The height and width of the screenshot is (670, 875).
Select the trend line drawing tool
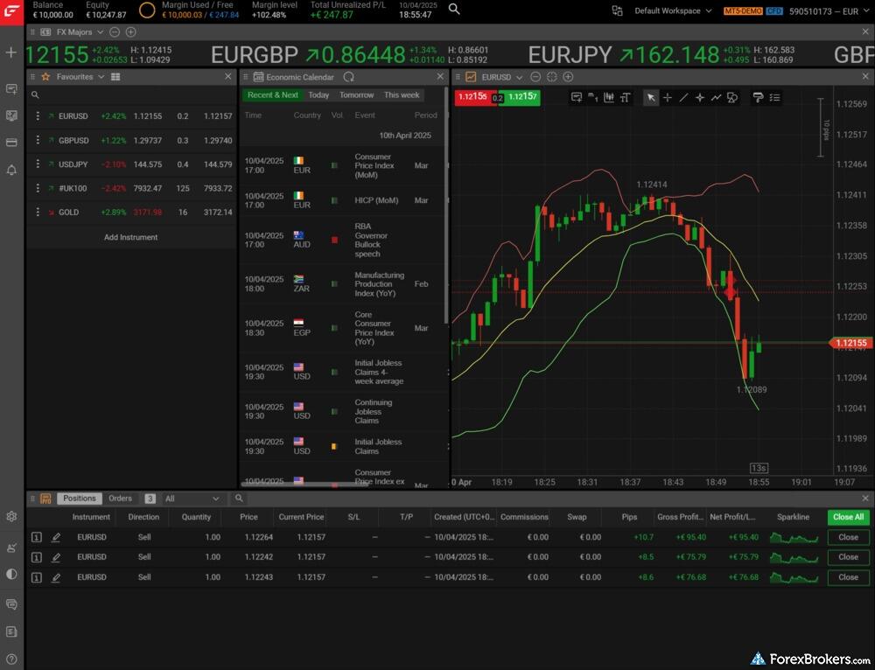(x=683, y=98)
